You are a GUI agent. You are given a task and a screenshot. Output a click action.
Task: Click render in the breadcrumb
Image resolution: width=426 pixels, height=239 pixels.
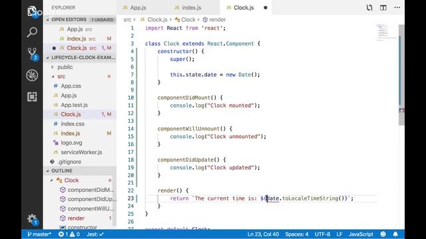pos(218,19)
